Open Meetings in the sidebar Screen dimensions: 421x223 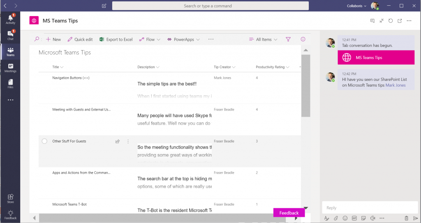pyautogui.click(x=10, y=68)
